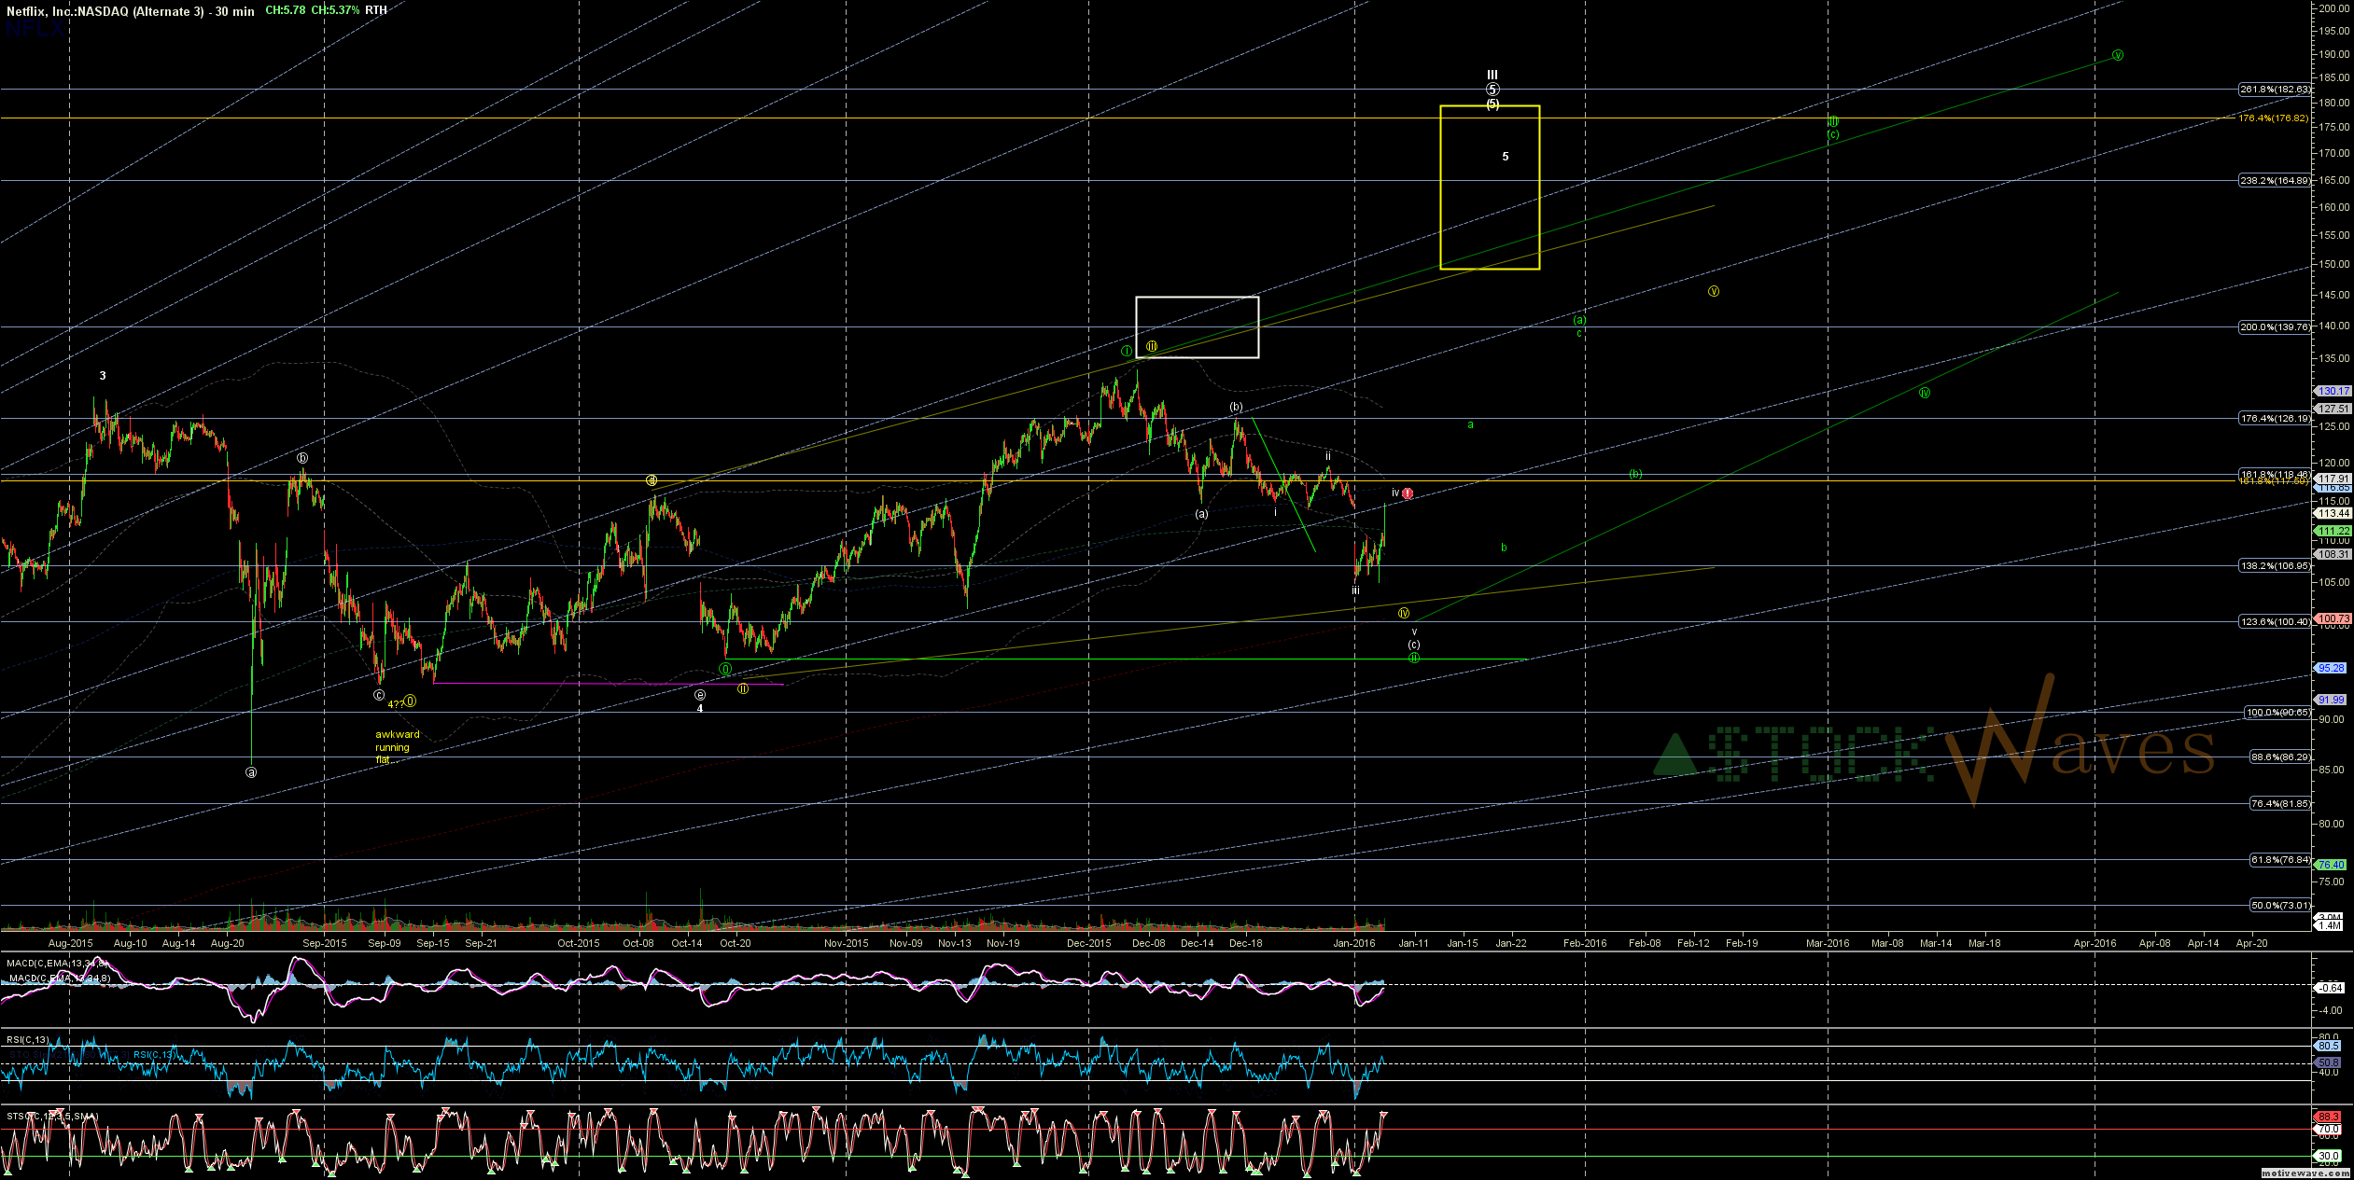Click the Mar-2016 date axis label
Image resolution: width=2354 pixels, height=1180 pixels.
coord(1828,943)
